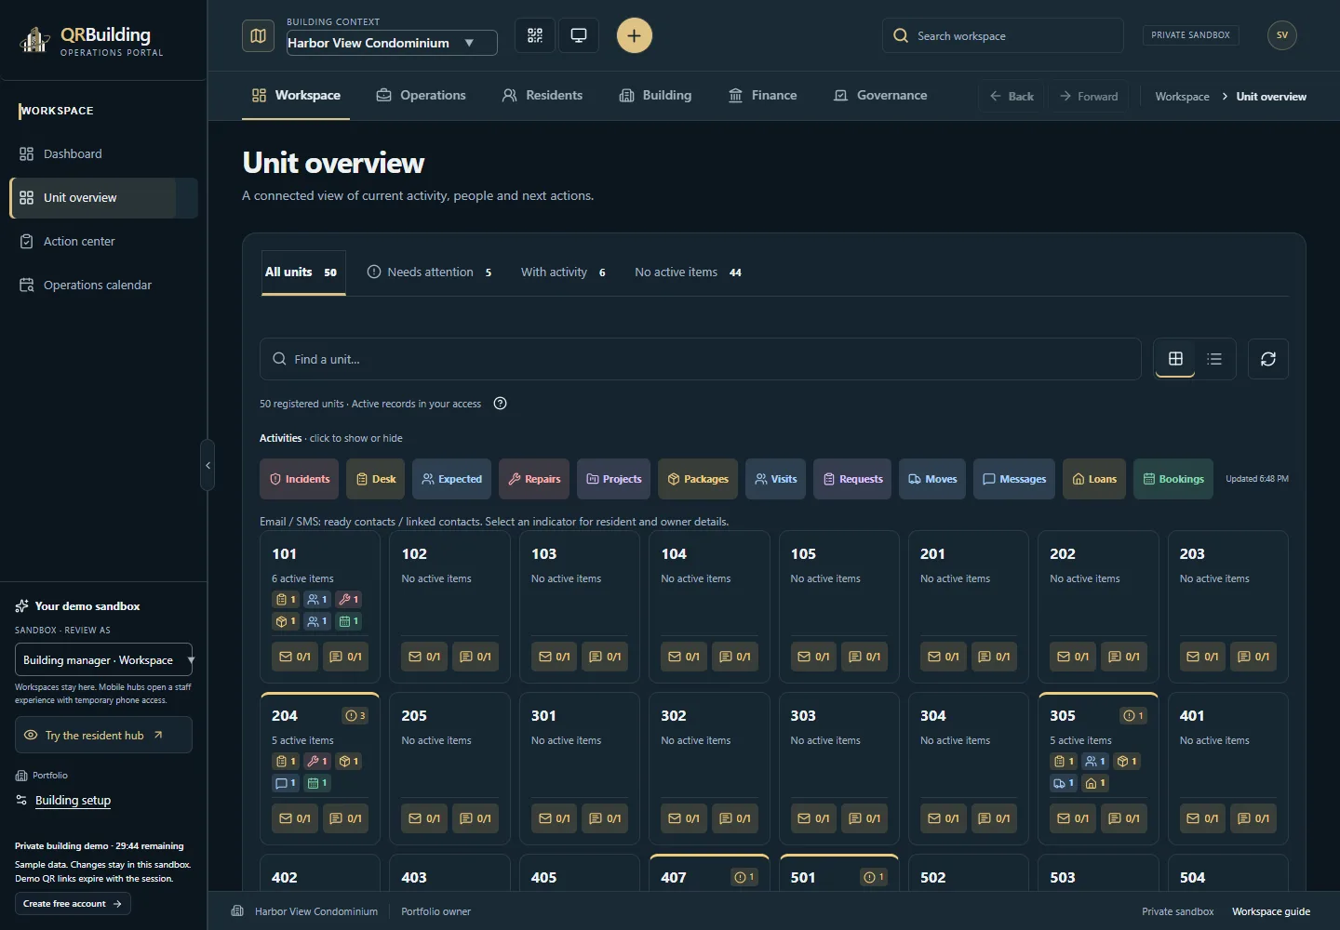Image resolution: width=1340 pixels, height=930 pixels.
Task: Open the Building setup link
Action: (x=73, y=801)
